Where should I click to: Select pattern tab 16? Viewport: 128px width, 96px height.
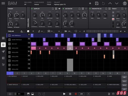pos(117,73)
